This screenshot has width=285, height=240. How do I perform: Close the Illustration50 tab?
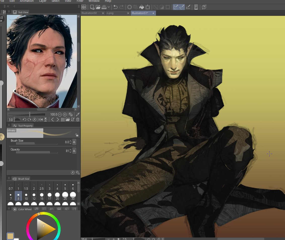[x=103, y=13]
